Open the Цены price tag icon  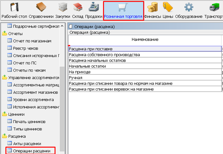coord(168,8)
